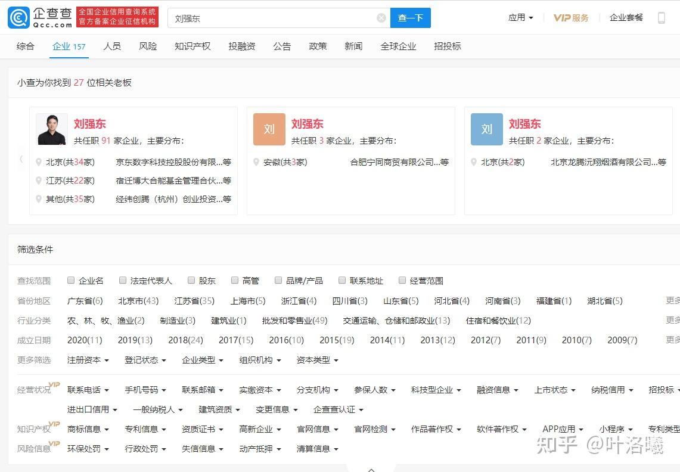Screen dimensions: 680x472
Task: Expand the 注册资本 filter dropdown
Action: (88, 360)
